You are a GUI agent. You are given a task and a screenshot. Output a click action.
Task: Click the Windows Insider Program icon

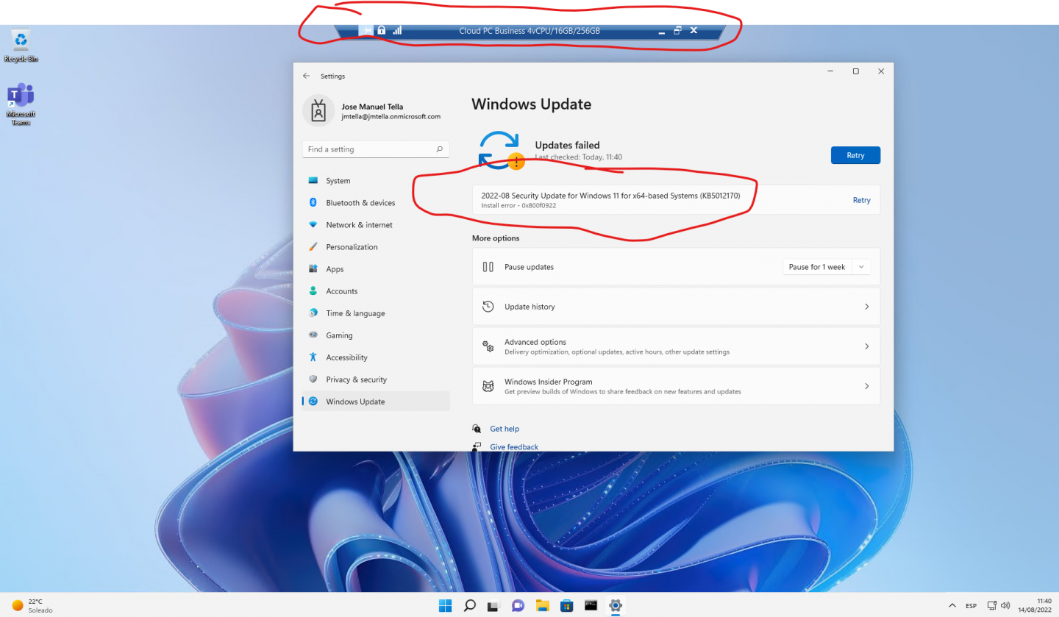click(x=488, y=386)
